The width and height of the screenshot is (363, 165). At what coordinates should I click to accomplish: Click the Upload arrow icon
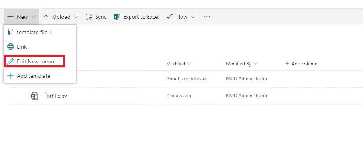[46, 17]
